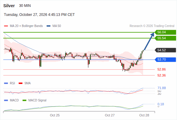Image resolution: width=177 pixels, height=120 pixels.
Task: Click the MA 50 legend label
Action: [57, 26]
